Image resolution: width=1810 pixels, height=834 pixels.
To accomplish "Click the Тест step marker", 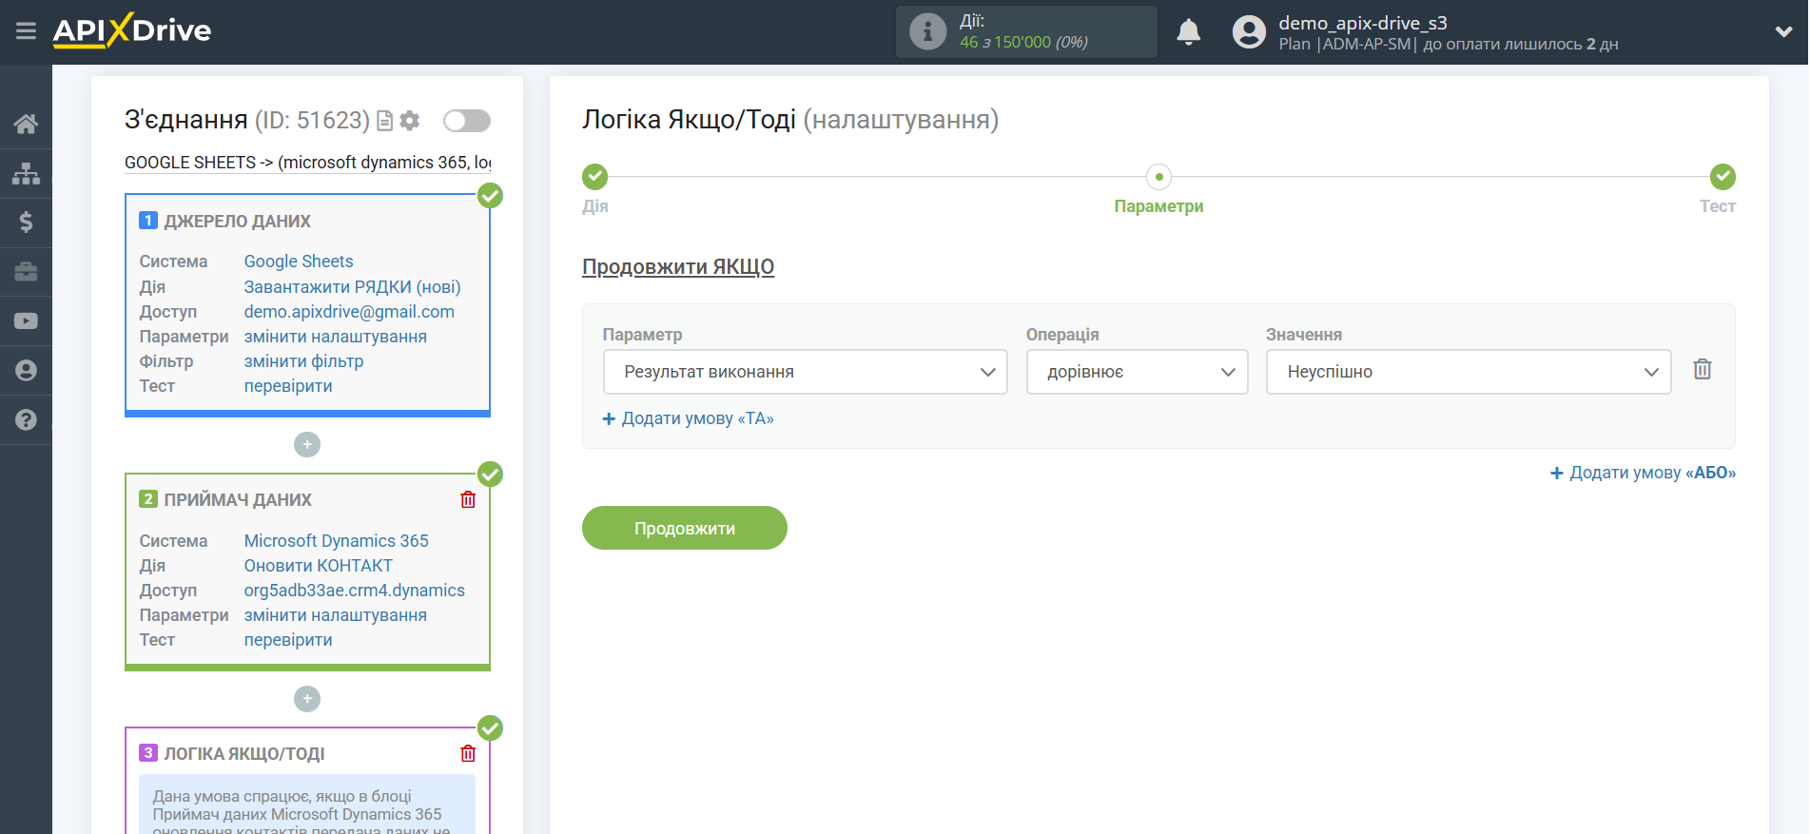I will click(1722, 177).
